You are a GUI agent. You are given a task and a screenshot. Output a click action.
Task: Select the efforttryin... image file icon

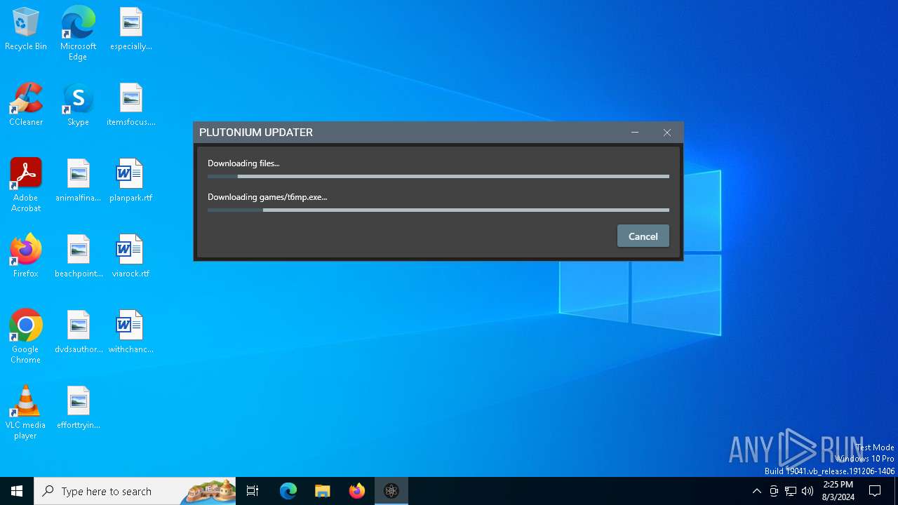point(78,408)
